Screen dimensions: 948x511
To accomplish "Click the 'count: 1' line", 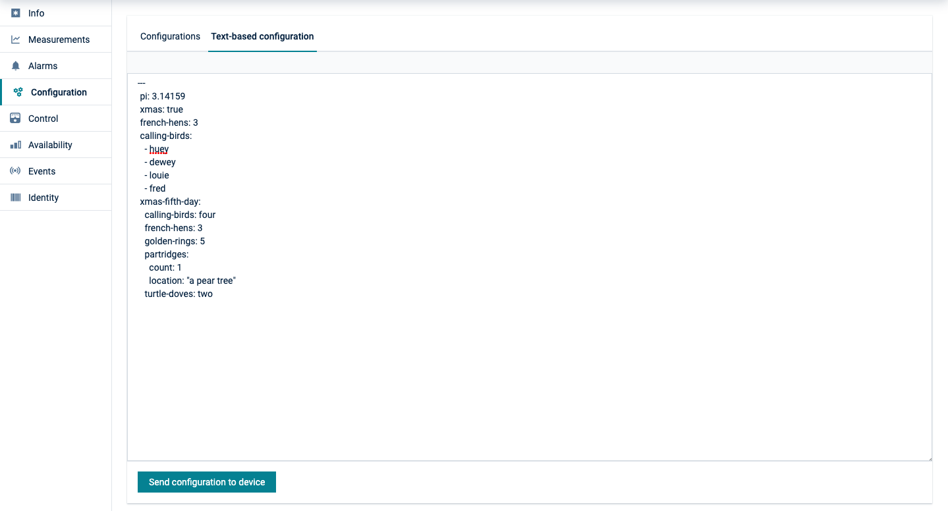I will click(x=165, y=267).
